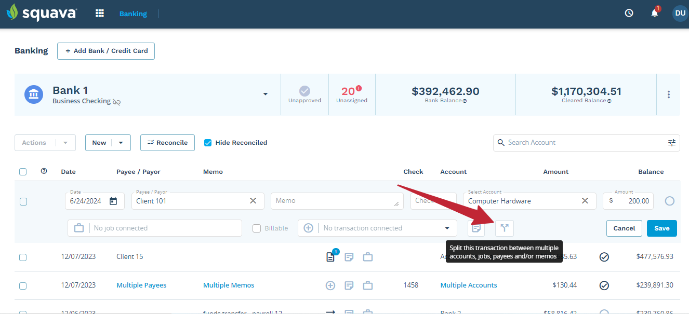Viewport: 689px width, 314px height.
Task: Sort by the Account column header
Action: click(454, 172)
